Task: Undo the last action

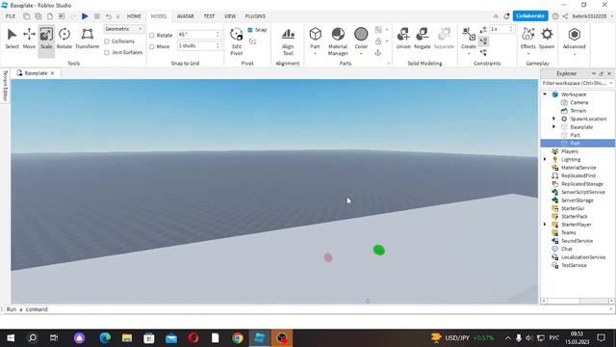Action: coord(109,16)
